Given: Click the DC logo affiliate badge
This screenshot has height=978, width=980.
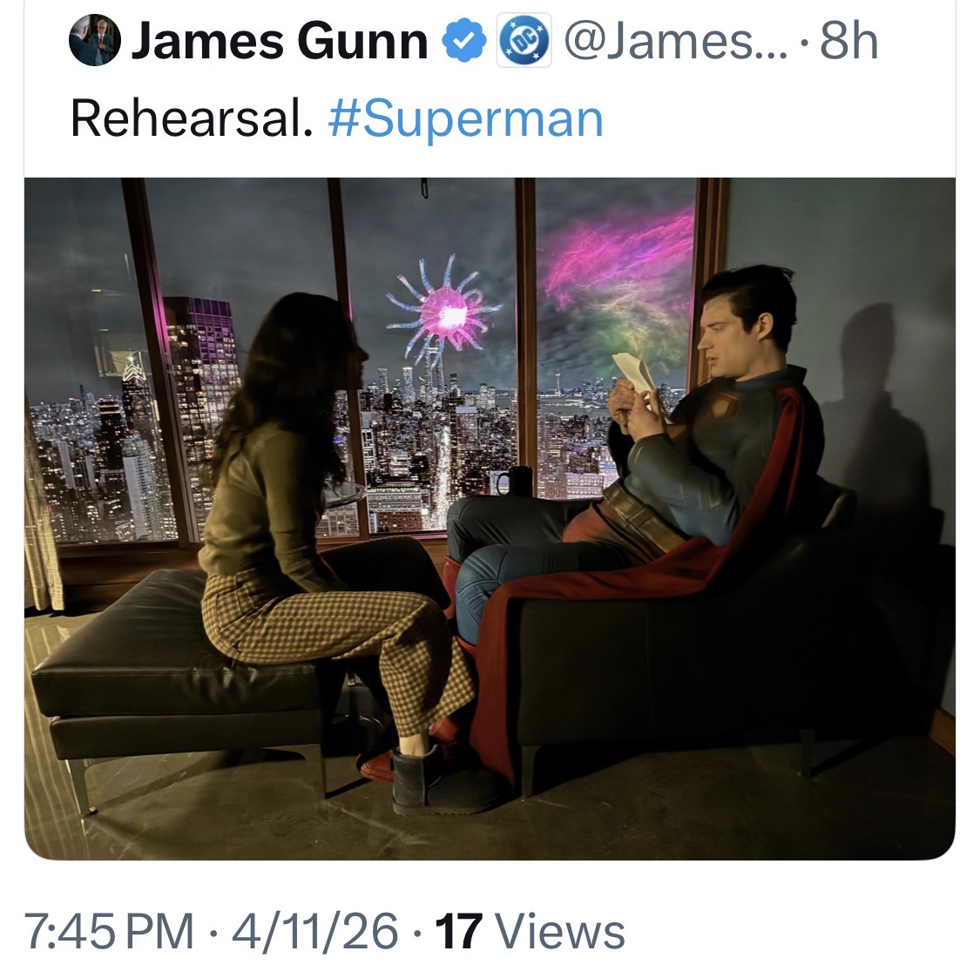Looking at the screenshot, I should [524, 43].
